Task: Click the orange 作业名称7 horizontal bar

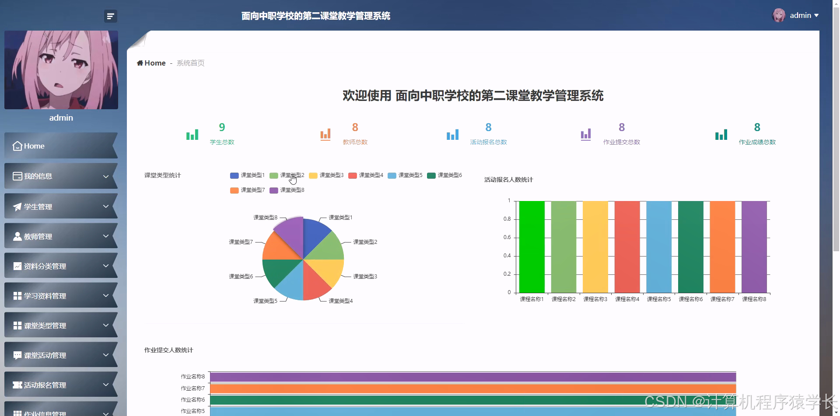Action: 473,388
